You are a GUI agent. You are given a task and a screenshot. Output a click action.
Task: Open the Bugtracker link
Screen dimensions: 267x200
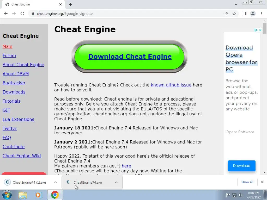pyautogui.click(x=14, y=83)
